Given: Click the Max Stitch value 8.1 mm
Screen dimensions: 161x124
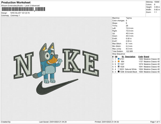Looking at the screenshot, I should coord(129,44).
